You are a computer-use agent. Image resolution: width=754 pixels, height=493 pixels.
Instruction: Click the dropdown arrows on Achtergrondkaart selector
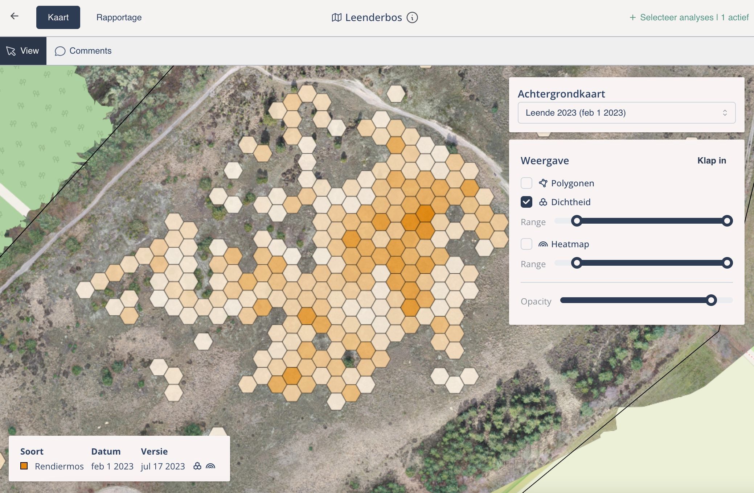pyautogui.click(x=725, y=113)
